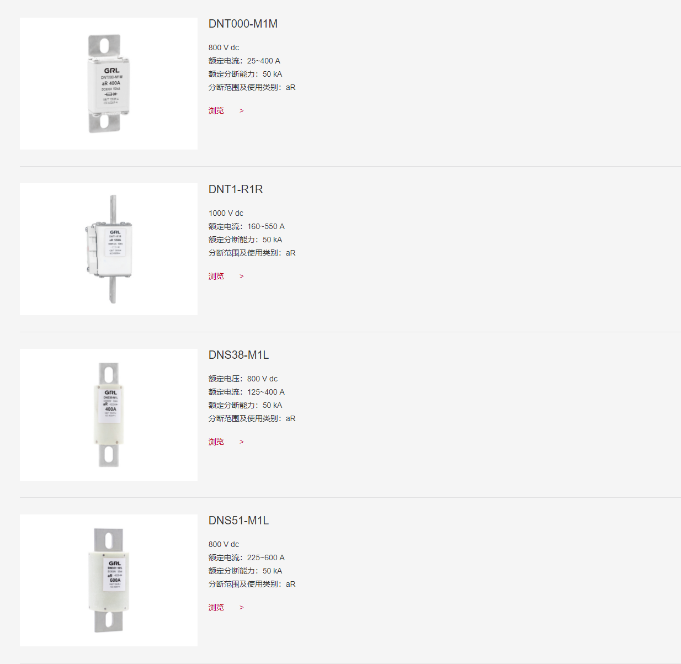Click the arrow icon in the DNS51-M1L row

pos(242,608)
